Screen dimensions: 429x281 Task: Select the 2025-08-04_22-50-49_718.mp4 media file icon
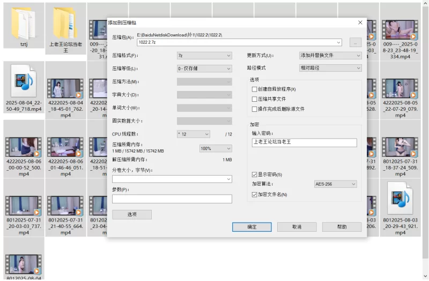pyautogui.click(x=24, y=80)
